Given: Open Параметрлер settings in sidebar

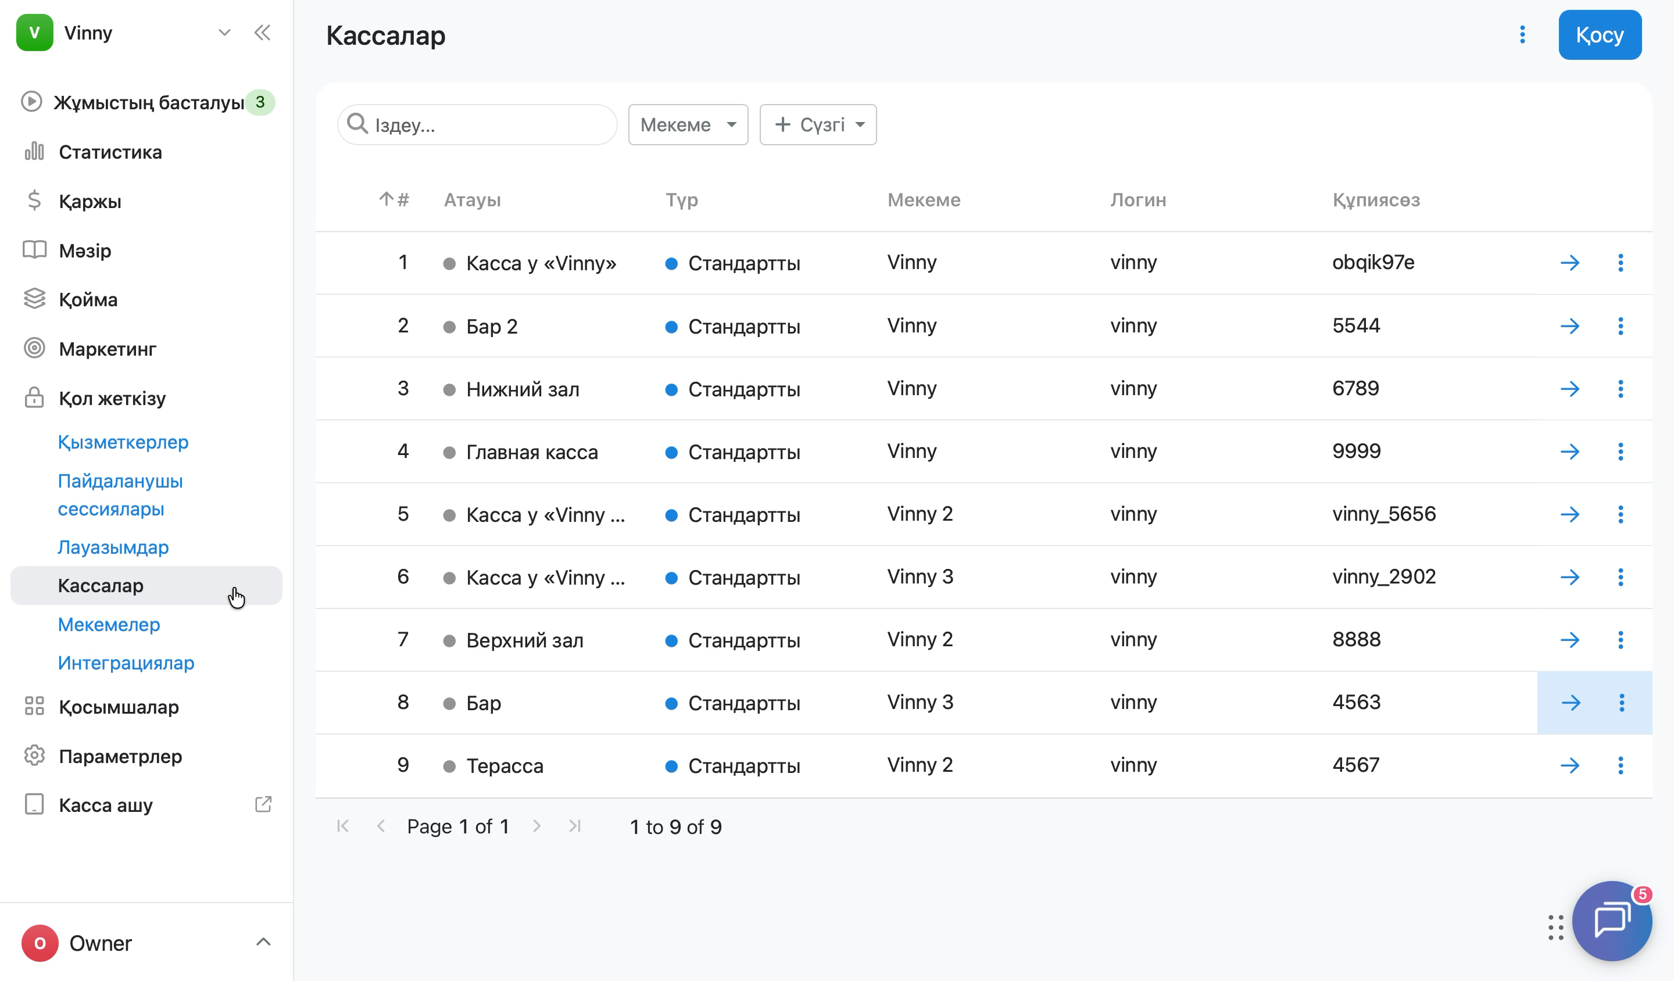Looking at the screenshot, I should coord(120,757).
